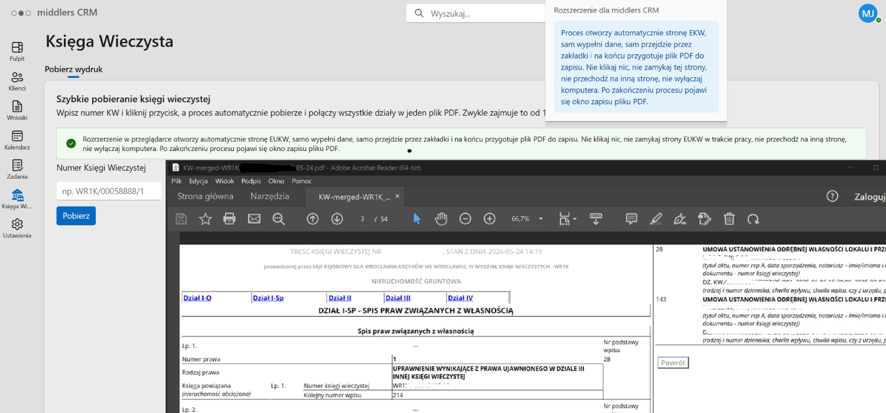This screenshot has height=413, width=886.
Task: Add a comment note in Acrobat
Action: pos(631,219)
